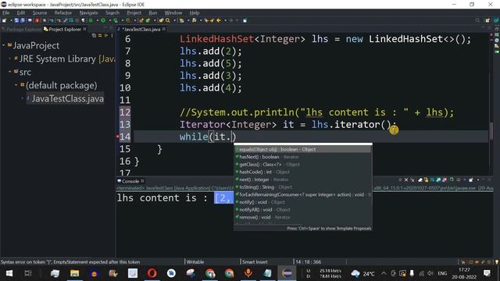Open the Edit menu
The image size is (500, 281).
pyautogui.click(x=21, y=12)
